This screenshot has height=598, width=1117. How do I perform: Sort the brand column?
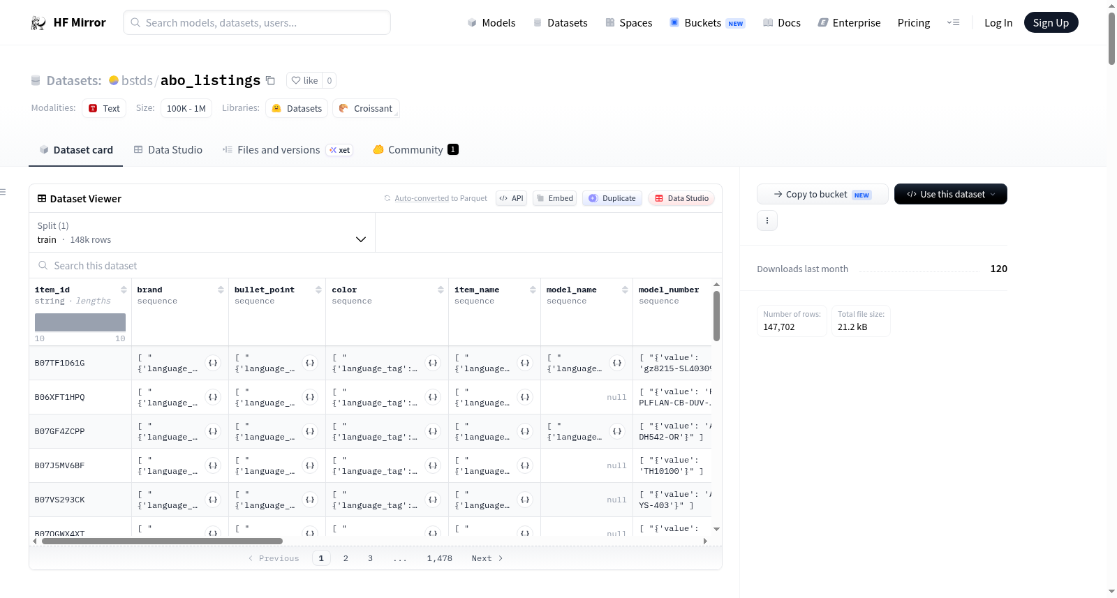tap(221, 290)
